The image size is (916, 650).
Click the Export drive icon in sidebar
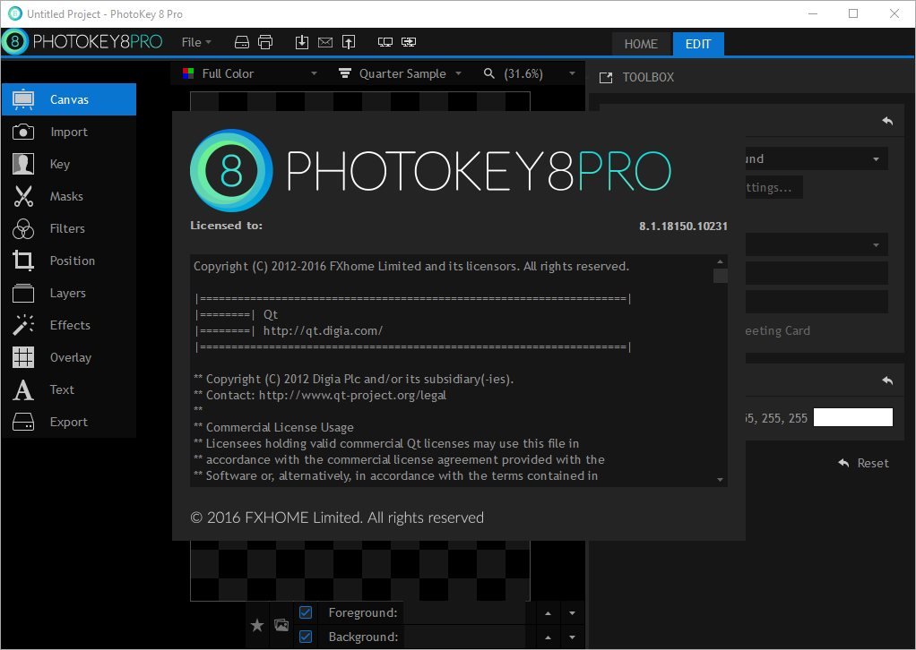pyautogui.click(x=23, y=422)
